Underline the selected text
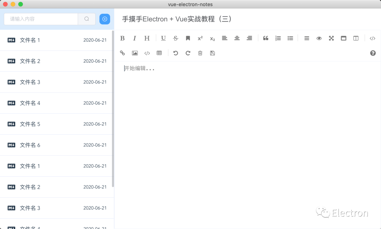 point(163,38)
